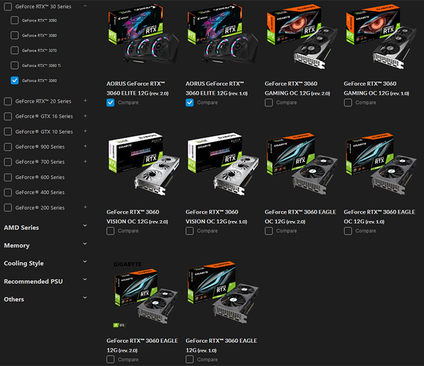Expand the GeForce 900 Series list
The height and width of the screenshot is (366, 424).
(x=85, y=146)
